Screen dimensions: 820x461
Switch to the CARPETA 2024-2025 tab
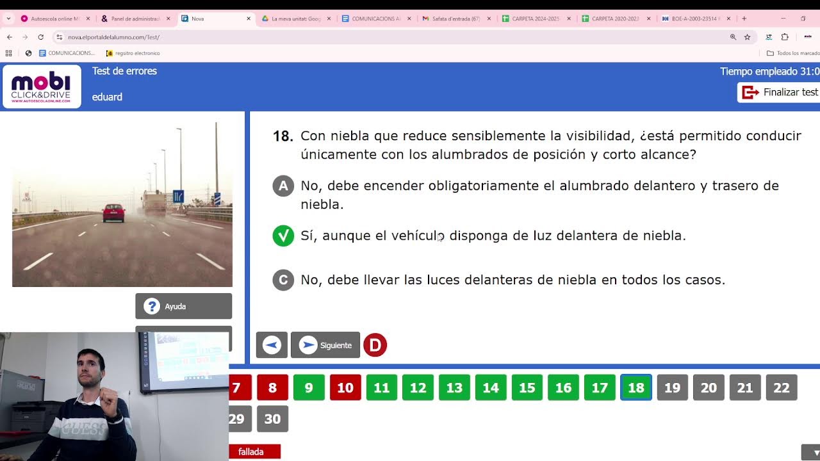tap(536, 19)
